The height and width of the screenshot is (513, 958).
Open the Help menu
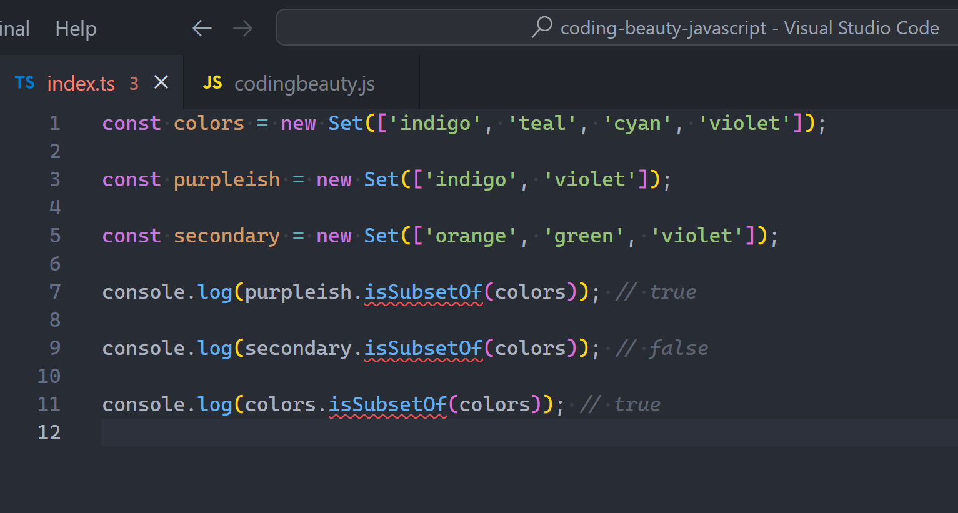tap(76, 28)
